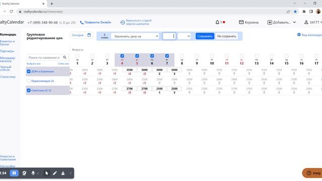The height and width of the screenshot is (181, 322).
Task: Open Черный список section
Action: click(x=6, y=68)
